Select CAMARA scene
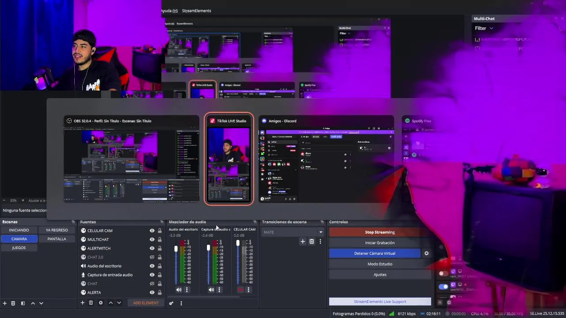Image resolution: width=566 pixels, height=318 pixels. tap(19, 239)
